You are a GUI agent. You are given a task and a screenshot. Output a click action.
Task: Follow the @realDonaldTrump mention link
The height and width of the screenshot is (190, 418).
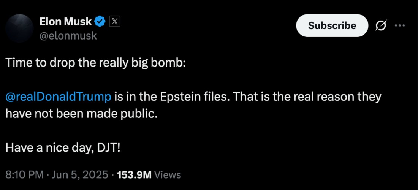coord(58,97)
